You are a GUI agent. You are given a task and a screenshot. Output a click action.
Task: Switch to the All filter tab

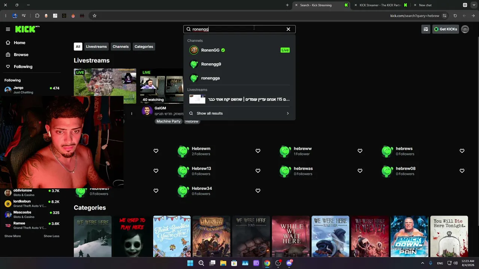click(78, 47)
